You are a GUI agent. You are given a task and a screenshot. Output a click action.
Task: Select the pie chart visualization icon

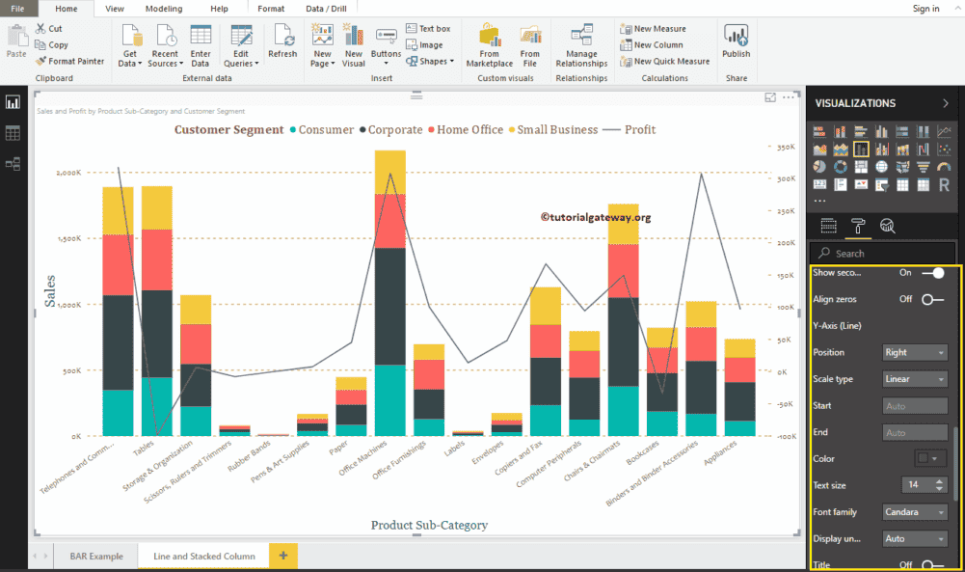tap(818, 166)
